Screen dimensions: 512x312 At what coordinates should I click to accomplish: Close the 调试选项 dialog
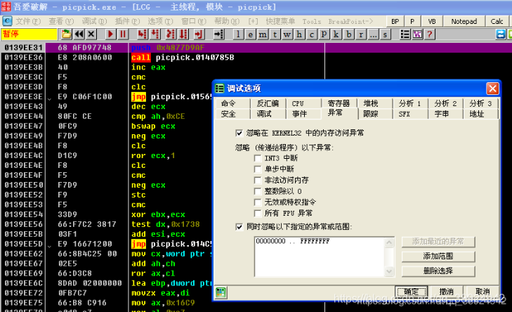pos(492,89)
